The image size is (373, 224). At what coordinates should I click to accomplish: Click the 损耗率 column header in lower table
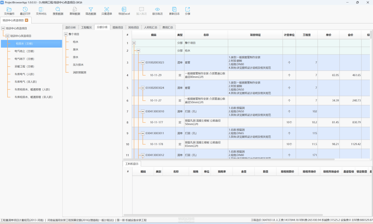[x=222, y=172]
